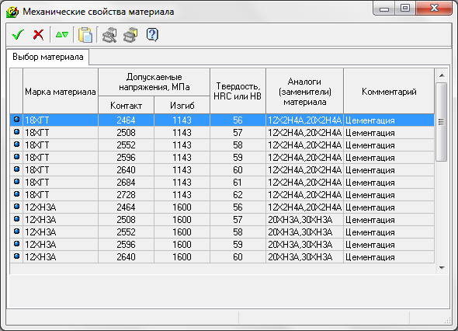Click the Комментарий column header

tap(389, 91)
